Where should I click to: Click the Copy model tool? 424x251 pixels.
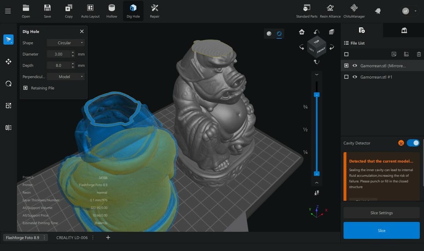(69, 11)
